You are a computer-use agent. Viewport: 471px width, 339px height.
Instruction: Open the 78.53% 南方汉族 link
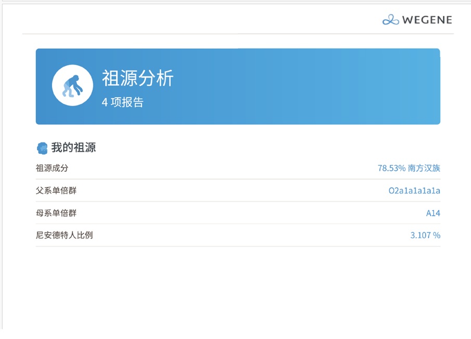pyautogui.click(x=409, y=168)
